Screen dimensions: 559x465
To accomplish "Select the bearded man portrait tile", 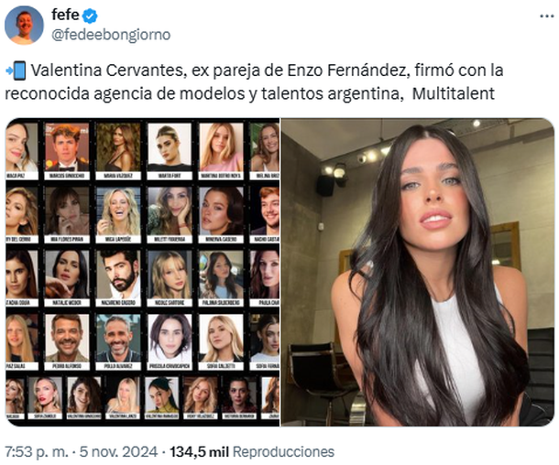I will tap(119, 278).
